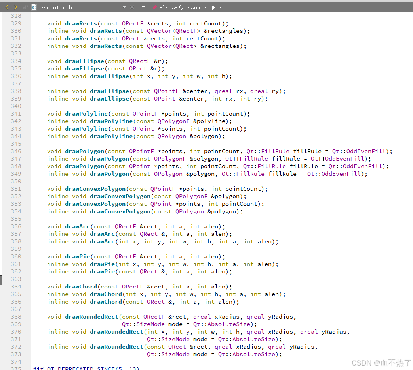
Task: Click Qt::FillRule on line 347
Action: point(247,159)
